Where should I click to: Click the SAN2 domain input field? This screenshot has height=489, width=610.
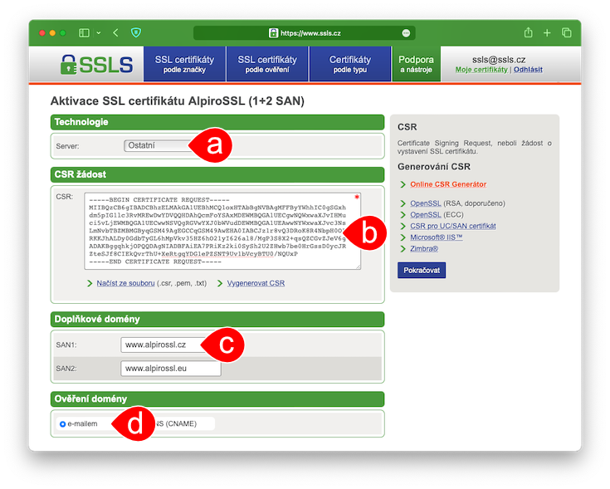coord(168,368)
